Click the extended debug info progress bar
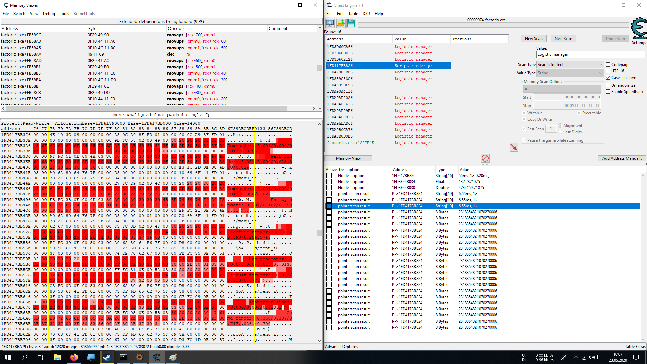Viewport: 647px width, 364px height. (161, 21)
